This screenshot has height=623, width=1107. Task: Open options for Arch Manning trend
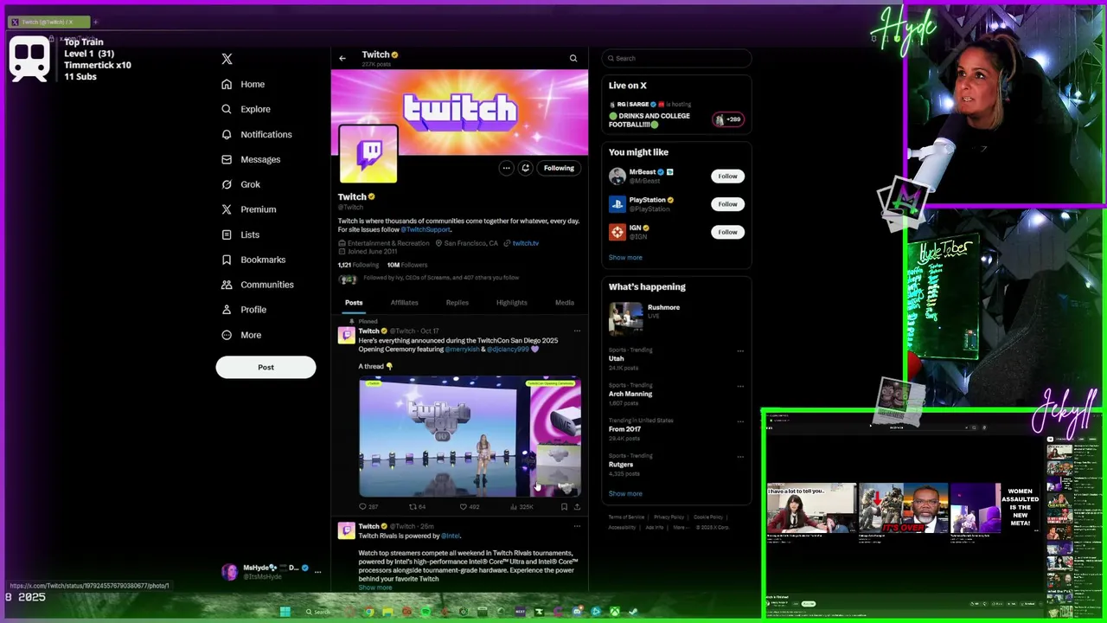click(x=740, y=386)
